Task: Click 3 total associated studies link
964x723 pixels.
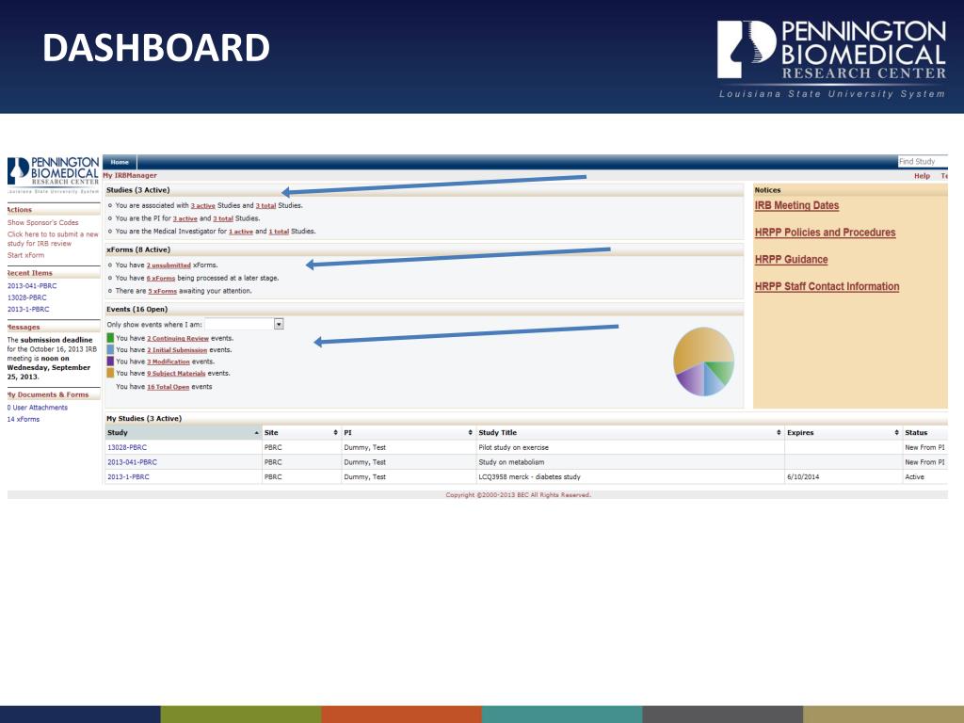Action: pyautogui.click(x=265, y=206)
